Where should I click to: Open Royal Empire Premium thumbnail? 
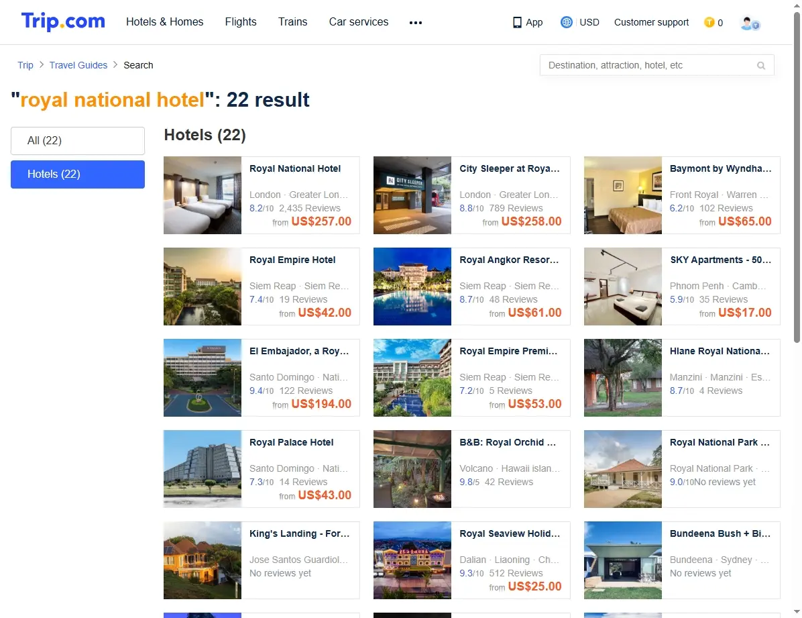tap(412, 377)
